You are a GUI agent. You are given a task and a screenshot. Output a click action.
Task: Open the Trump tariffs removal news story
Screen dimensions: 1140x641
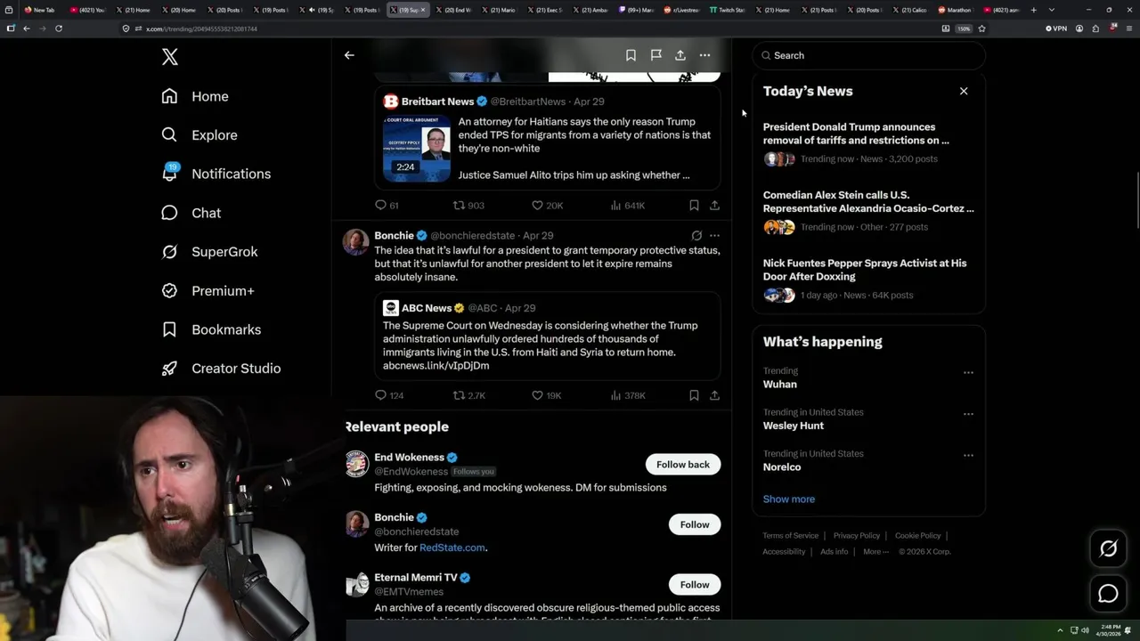tap(868, 142)
